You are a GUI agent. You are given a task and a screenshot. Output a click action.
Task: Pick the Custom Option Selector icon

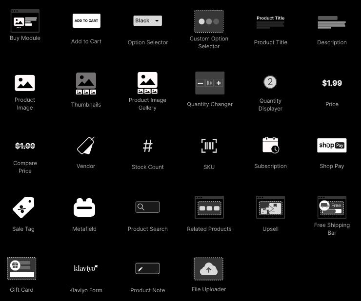tap(209, 21)
